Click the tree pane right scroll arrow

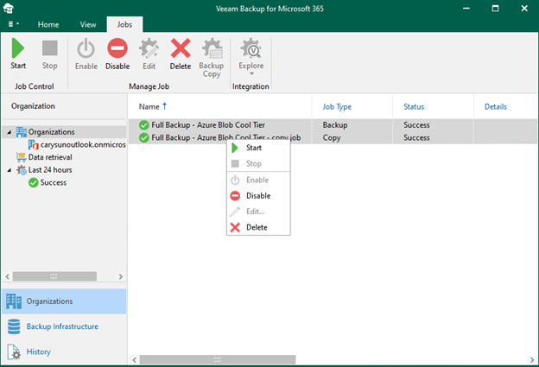pos(121,276)
